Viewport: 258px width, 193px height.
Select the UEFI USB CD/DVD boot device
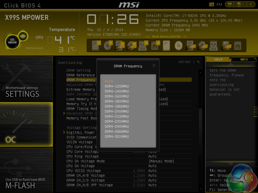132,45
